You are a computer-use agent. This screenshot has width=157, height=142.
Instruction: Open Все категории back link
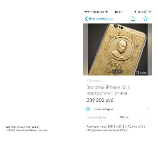101,19
